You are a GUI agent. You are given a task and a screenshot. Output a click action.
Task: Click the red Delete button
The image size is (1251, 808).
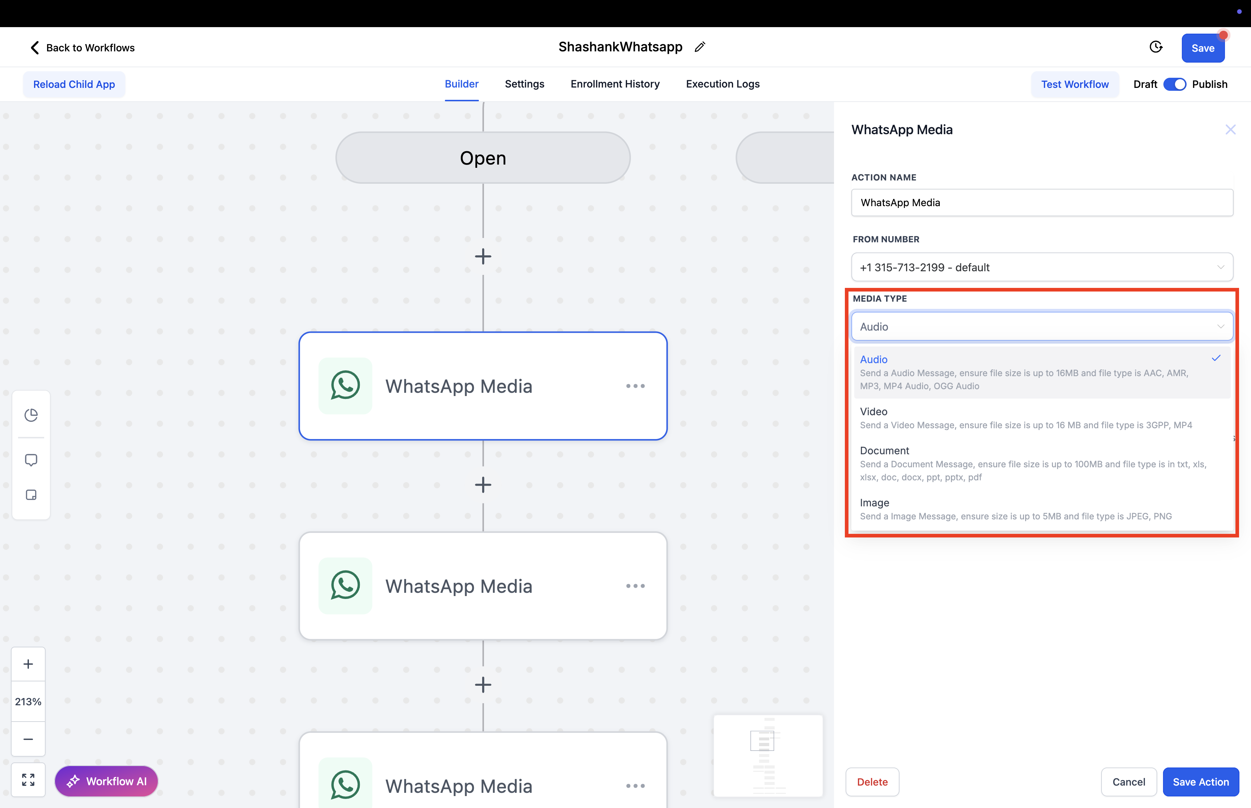pos(872,782)
